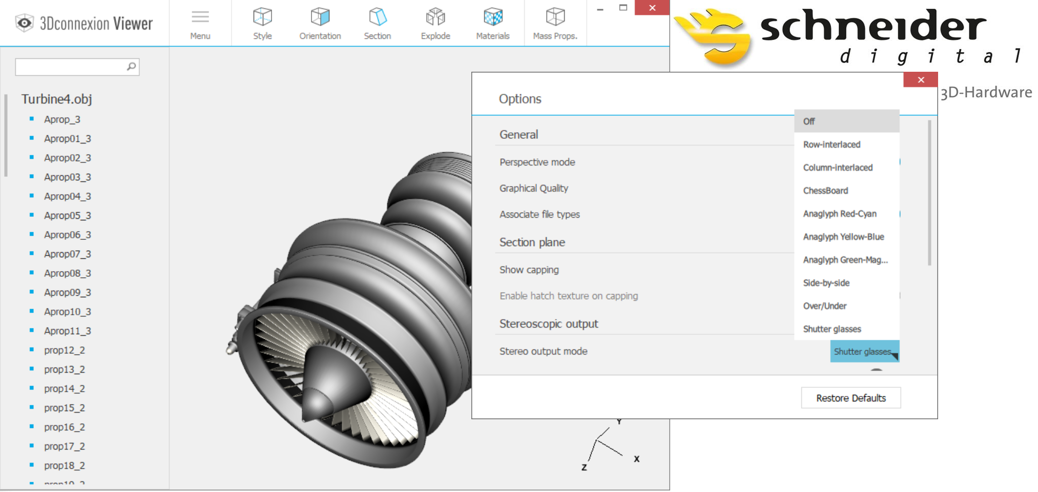Choose the Over/Under stereo option
Screen dimensions: 1038x492
click(x=824, y=306)
